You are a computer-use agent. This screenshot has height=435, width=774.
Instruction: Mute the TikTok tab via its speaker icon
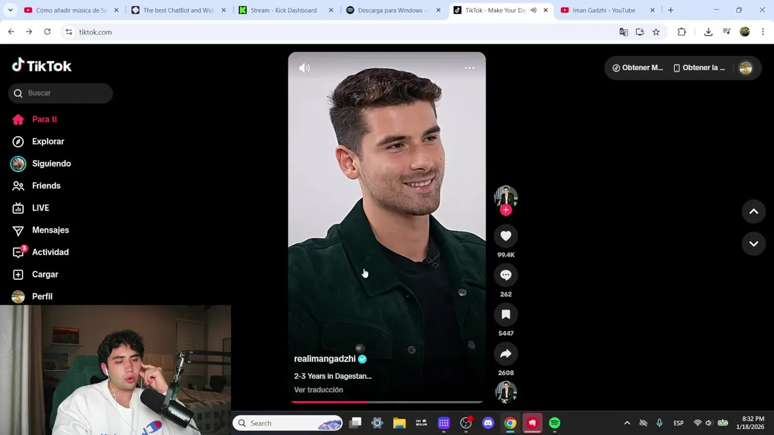point(533,10)
